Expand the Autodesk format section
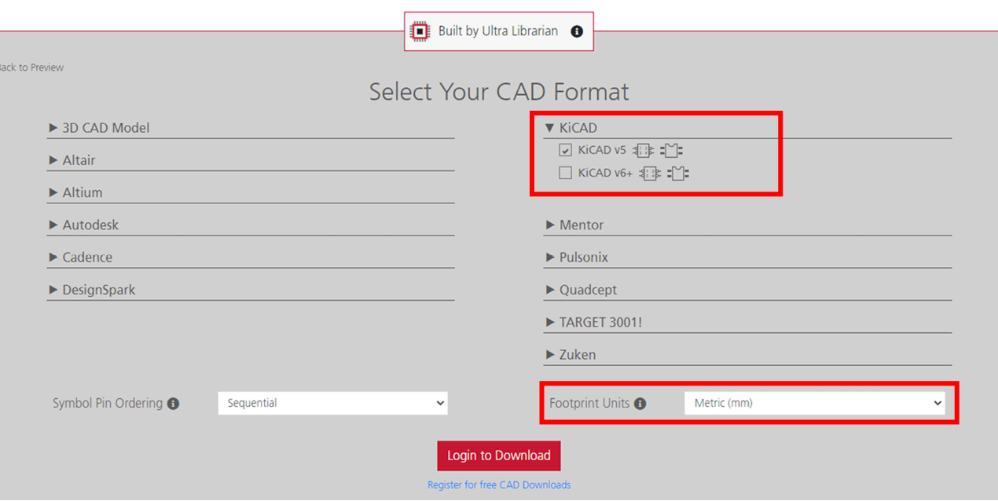The image size is (998, 501). [251, 225]
